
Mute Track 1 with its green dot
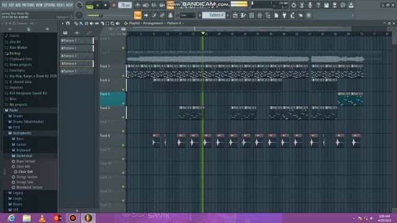pyautogui.click(x=123, y=48)
